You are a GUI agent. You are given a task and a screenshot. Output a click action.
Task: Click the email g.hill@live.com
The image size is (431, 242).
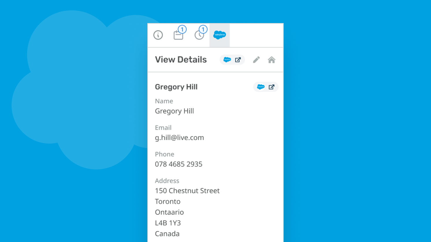click(x=179, y=137)
